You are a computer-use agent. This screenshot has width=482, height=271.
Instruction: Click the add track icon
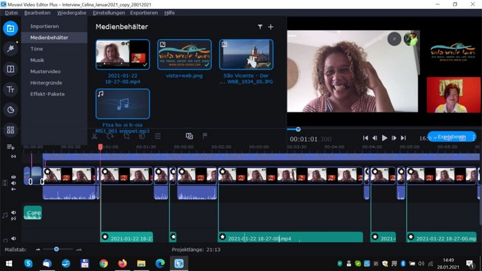[11, 147]
